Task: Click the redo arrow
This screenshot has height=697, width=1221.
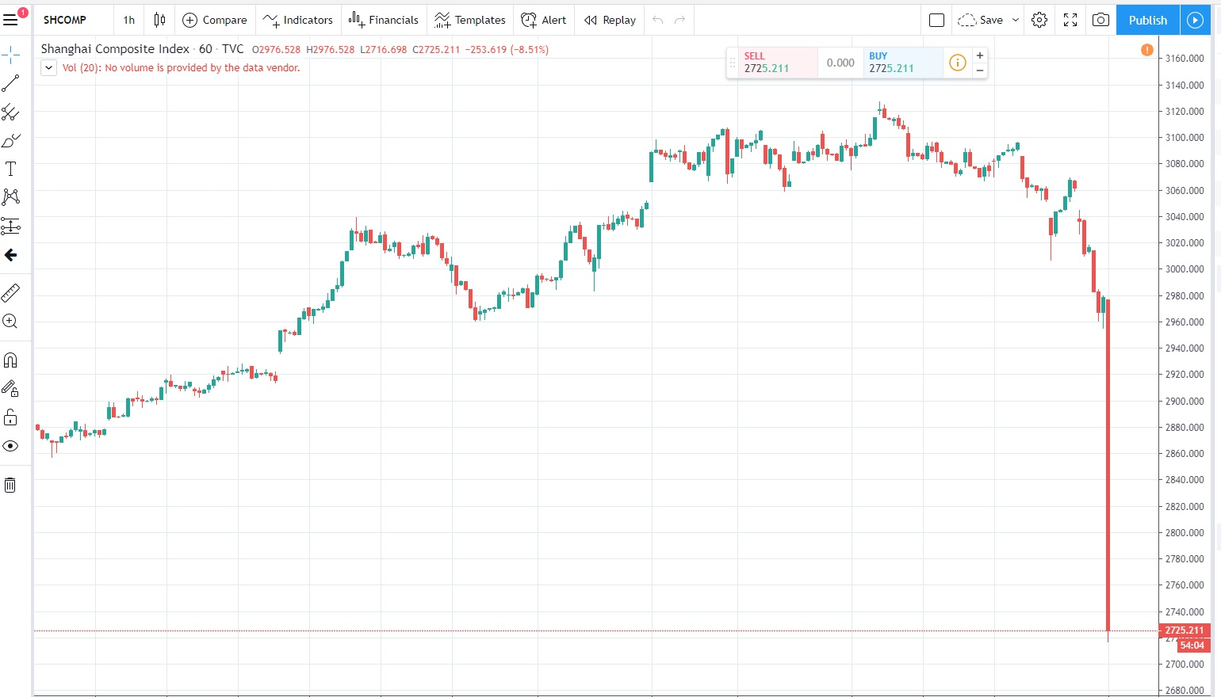Action: click(679, 20)
